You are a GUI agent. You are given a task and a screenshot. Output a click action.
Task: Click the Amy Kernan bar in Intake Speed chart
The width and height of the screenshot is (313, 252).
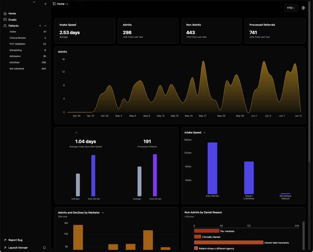tap(212, 168)
